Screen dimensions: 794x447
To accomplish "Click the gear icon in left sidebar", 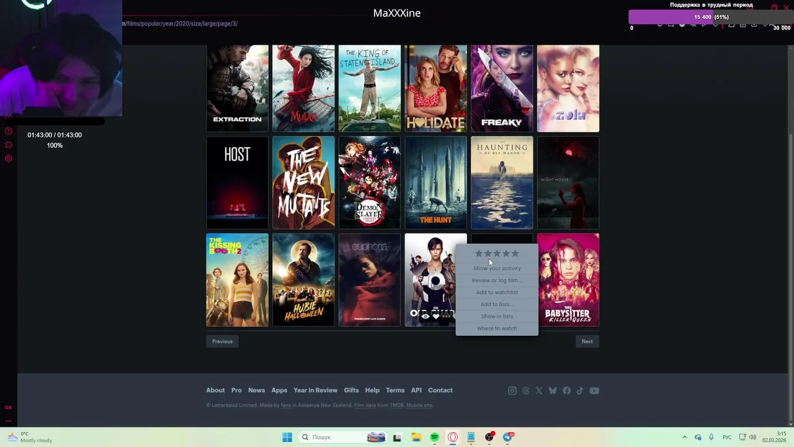I will (x=9, y=158).
